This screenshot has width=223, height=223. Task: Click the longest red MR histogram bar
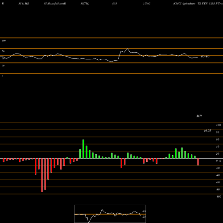tap(42, 175)
